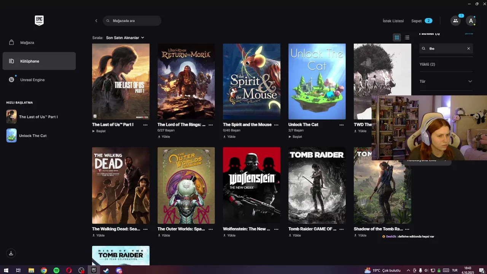The height and width of the screenshot is (274, 487).
Task: Click the filter search field containing 'the'
Action: point(446,48)
